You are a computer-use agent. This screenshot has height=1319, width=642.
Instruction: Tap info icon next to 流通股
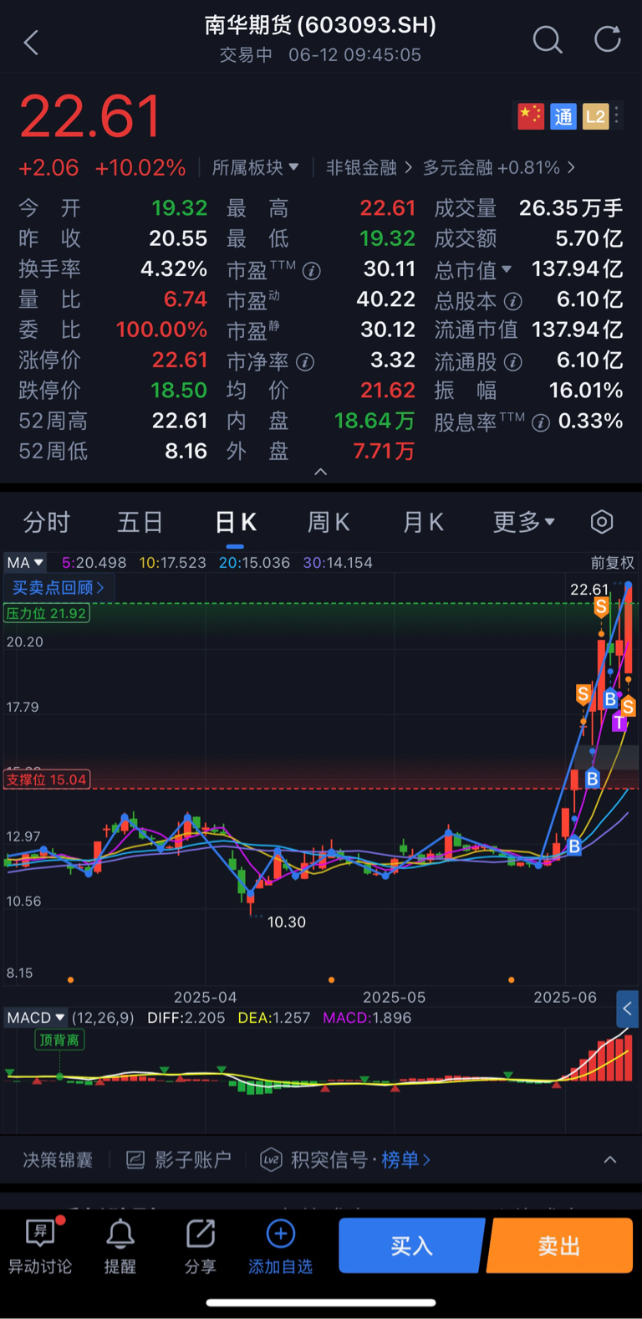[513, 362]
